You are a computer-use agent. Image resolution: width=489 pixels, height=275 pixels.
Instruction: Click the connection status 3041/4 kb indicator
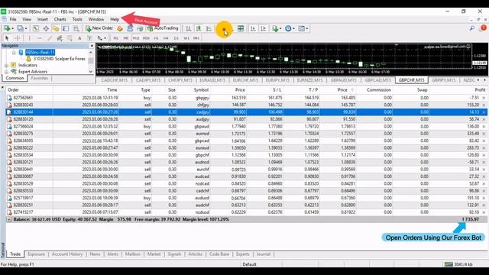click(x=459, y=264)
